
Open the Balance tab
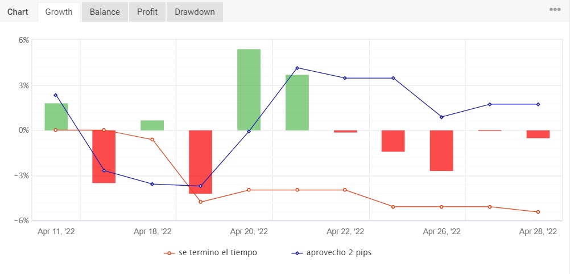[x=105, y=12]
